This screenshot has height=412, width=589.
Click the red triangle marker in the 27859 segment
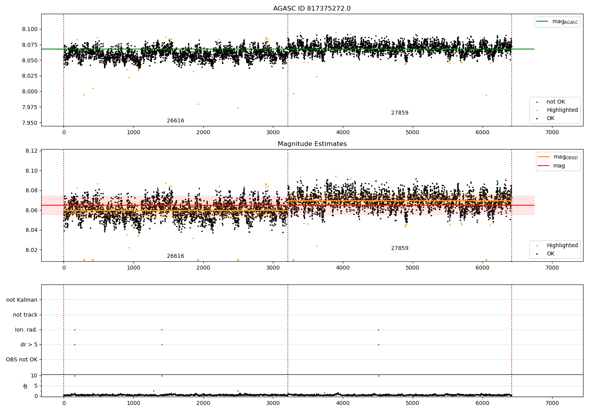pos(379,376)
